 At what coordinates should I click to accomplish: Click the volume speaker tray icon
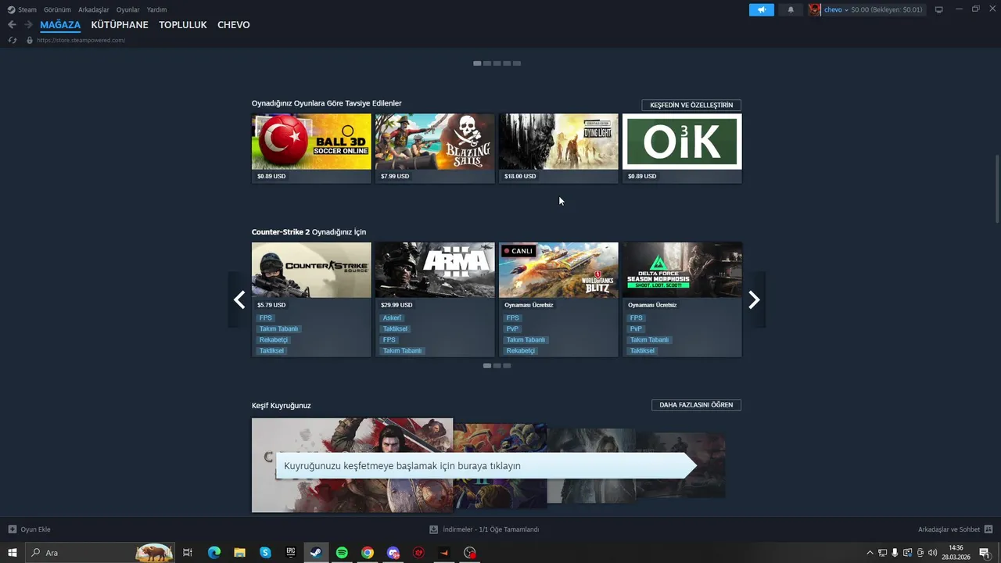932,553
